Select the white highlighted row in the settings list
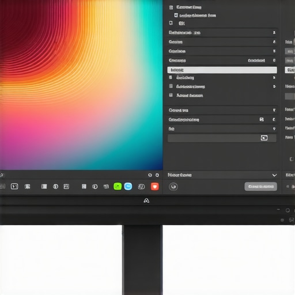 coord(222,70)
